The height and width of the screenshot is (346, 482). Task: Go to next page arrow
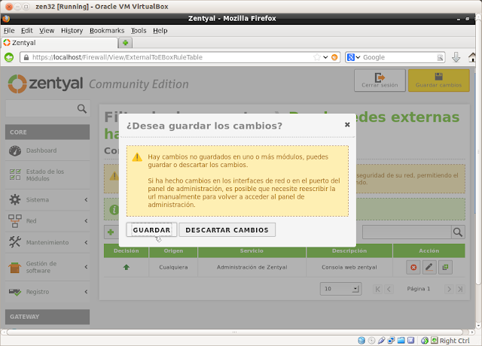coord(449,289)
